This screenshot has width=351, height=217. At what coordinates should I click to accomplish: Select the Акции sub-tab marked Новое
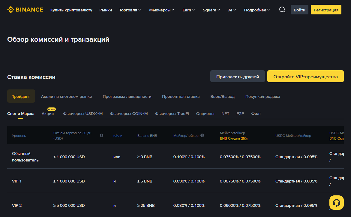[x=48, y=113]
